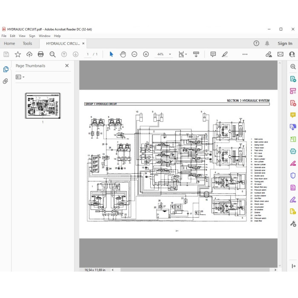This screenshot has height=298, width=298.
Task: Click the horizontal scrollbar at bottom
Action: pos(195,270)
